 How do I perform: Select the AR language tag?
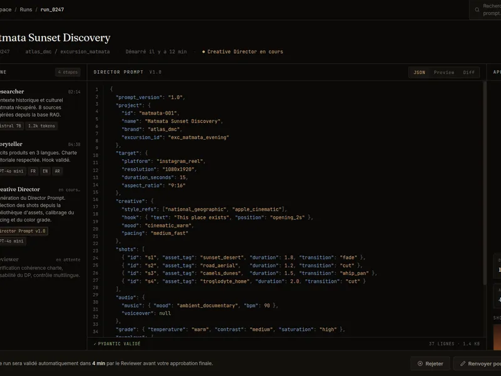(58, 171)
